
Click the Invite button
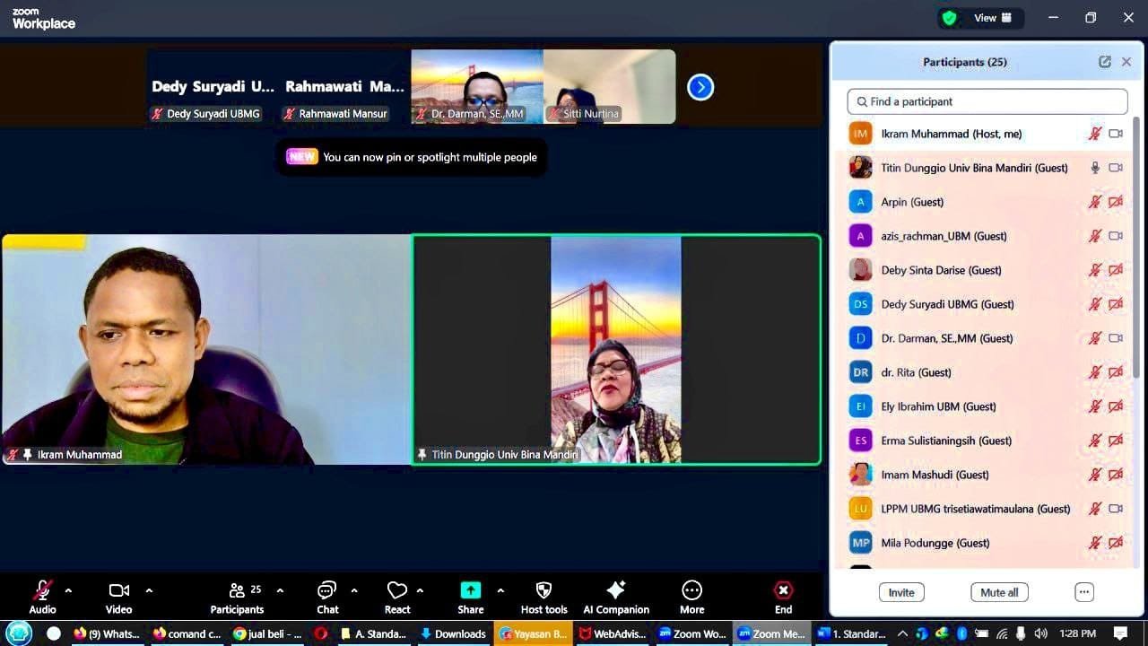[x=901, y=592]
